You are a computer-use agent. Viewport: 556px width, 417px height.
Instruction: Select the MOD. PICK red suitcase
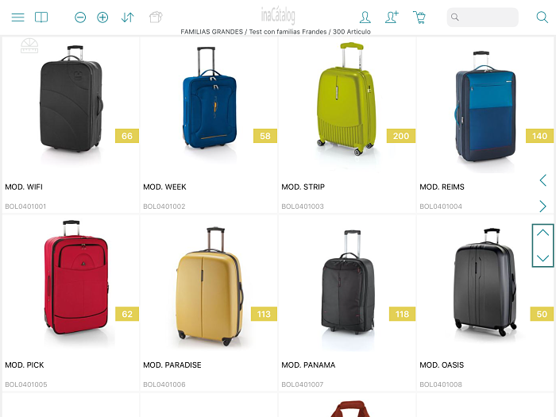[x=76, y=277]
